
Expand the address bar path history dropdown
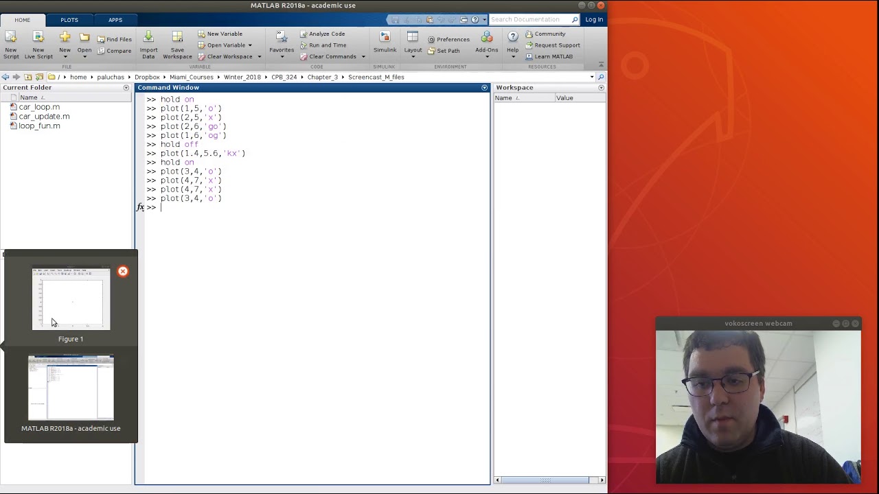tap(592, 77)
